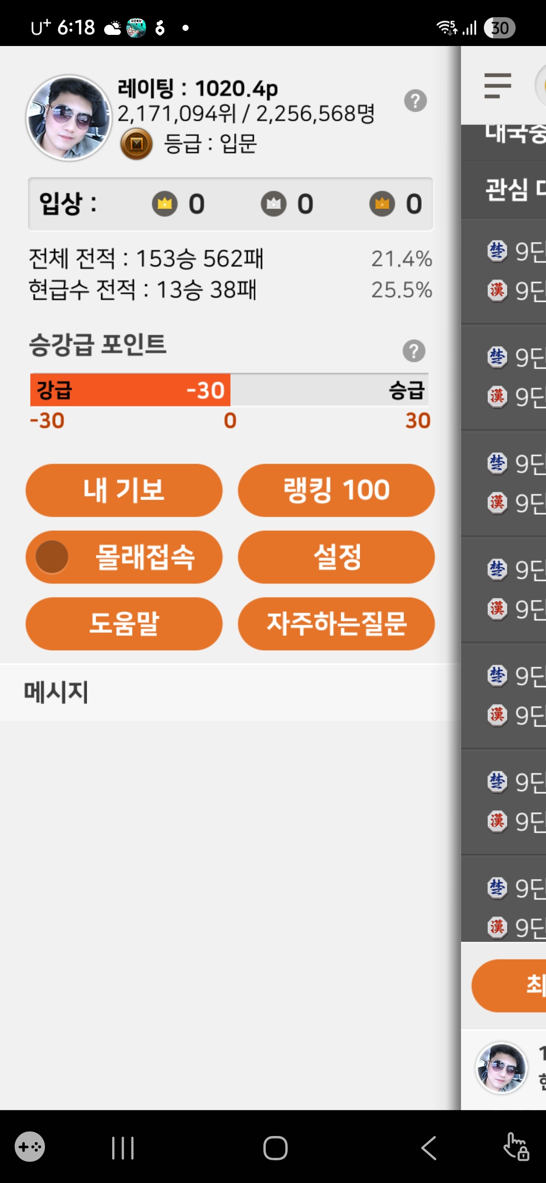The height and width of the screenshot is (1183, 546).
Task: Tap the 입문 grade badge icon
Action: (x=136, y=144)
